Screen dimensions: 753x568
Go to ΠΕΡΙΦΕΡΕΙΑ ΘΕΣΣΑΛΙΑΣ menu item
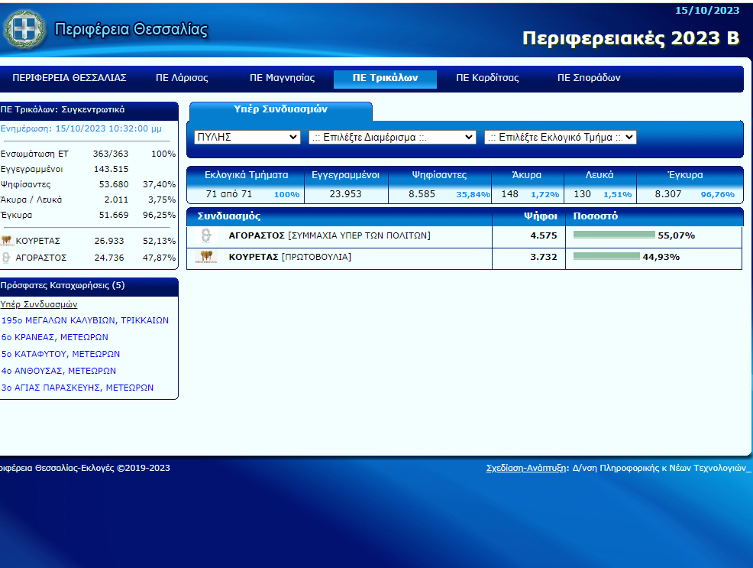click(69, 78)
